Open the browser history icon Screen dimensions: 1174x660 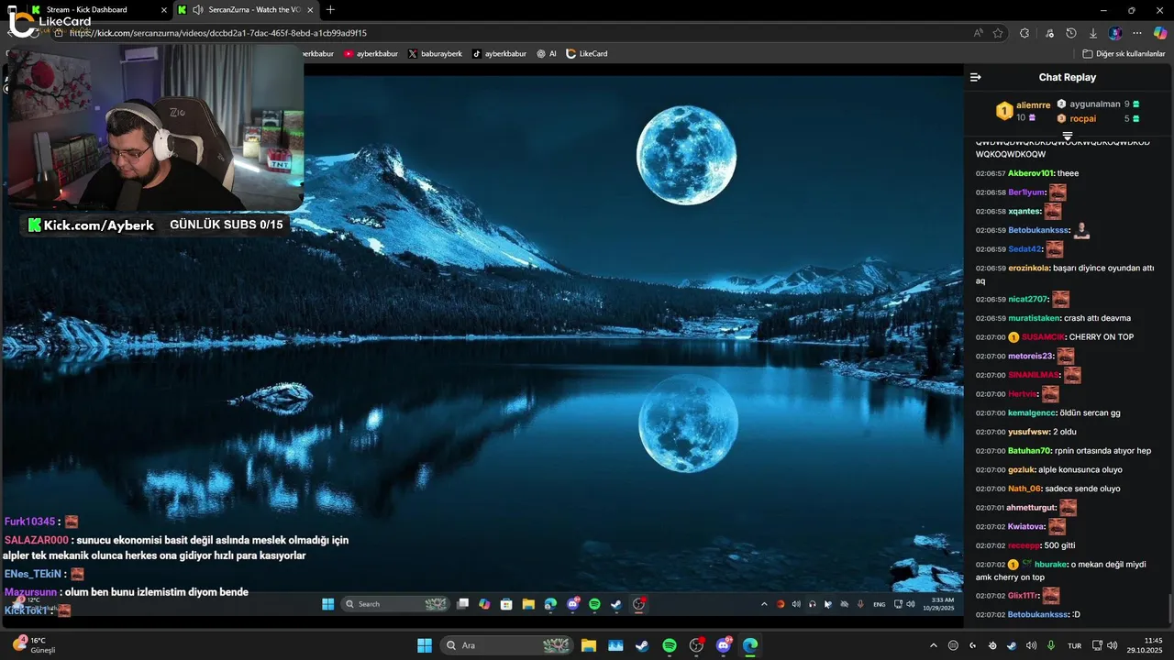1070,33
